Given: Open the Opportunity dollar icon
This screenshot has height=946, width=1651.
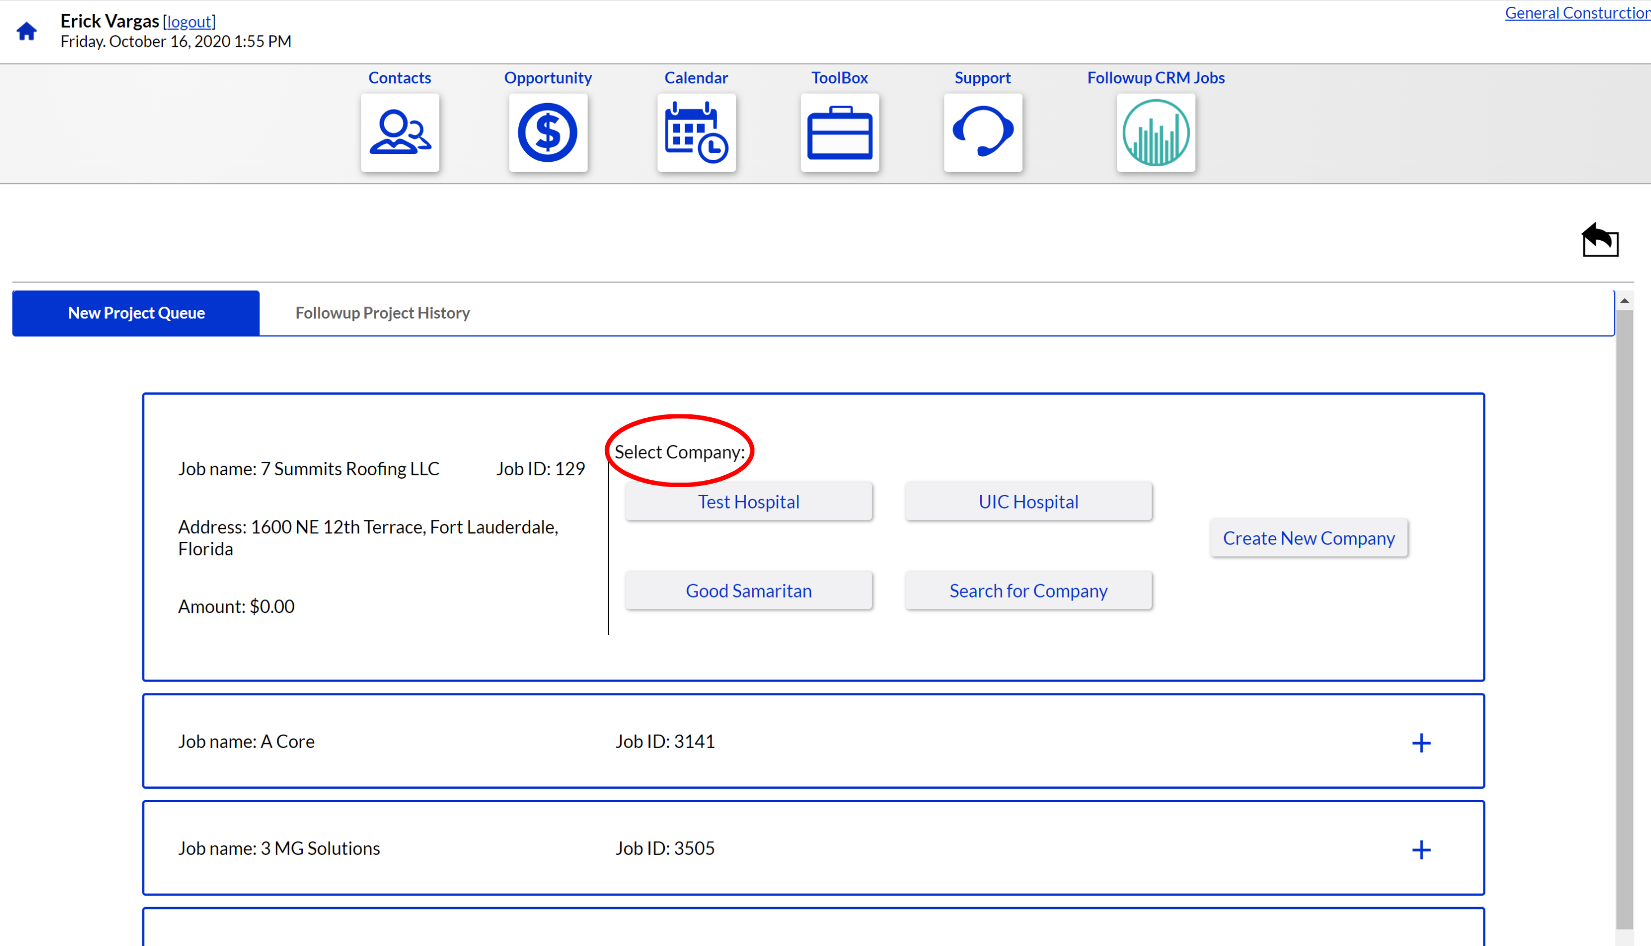Looking at the screenshot, I should 548,132.
